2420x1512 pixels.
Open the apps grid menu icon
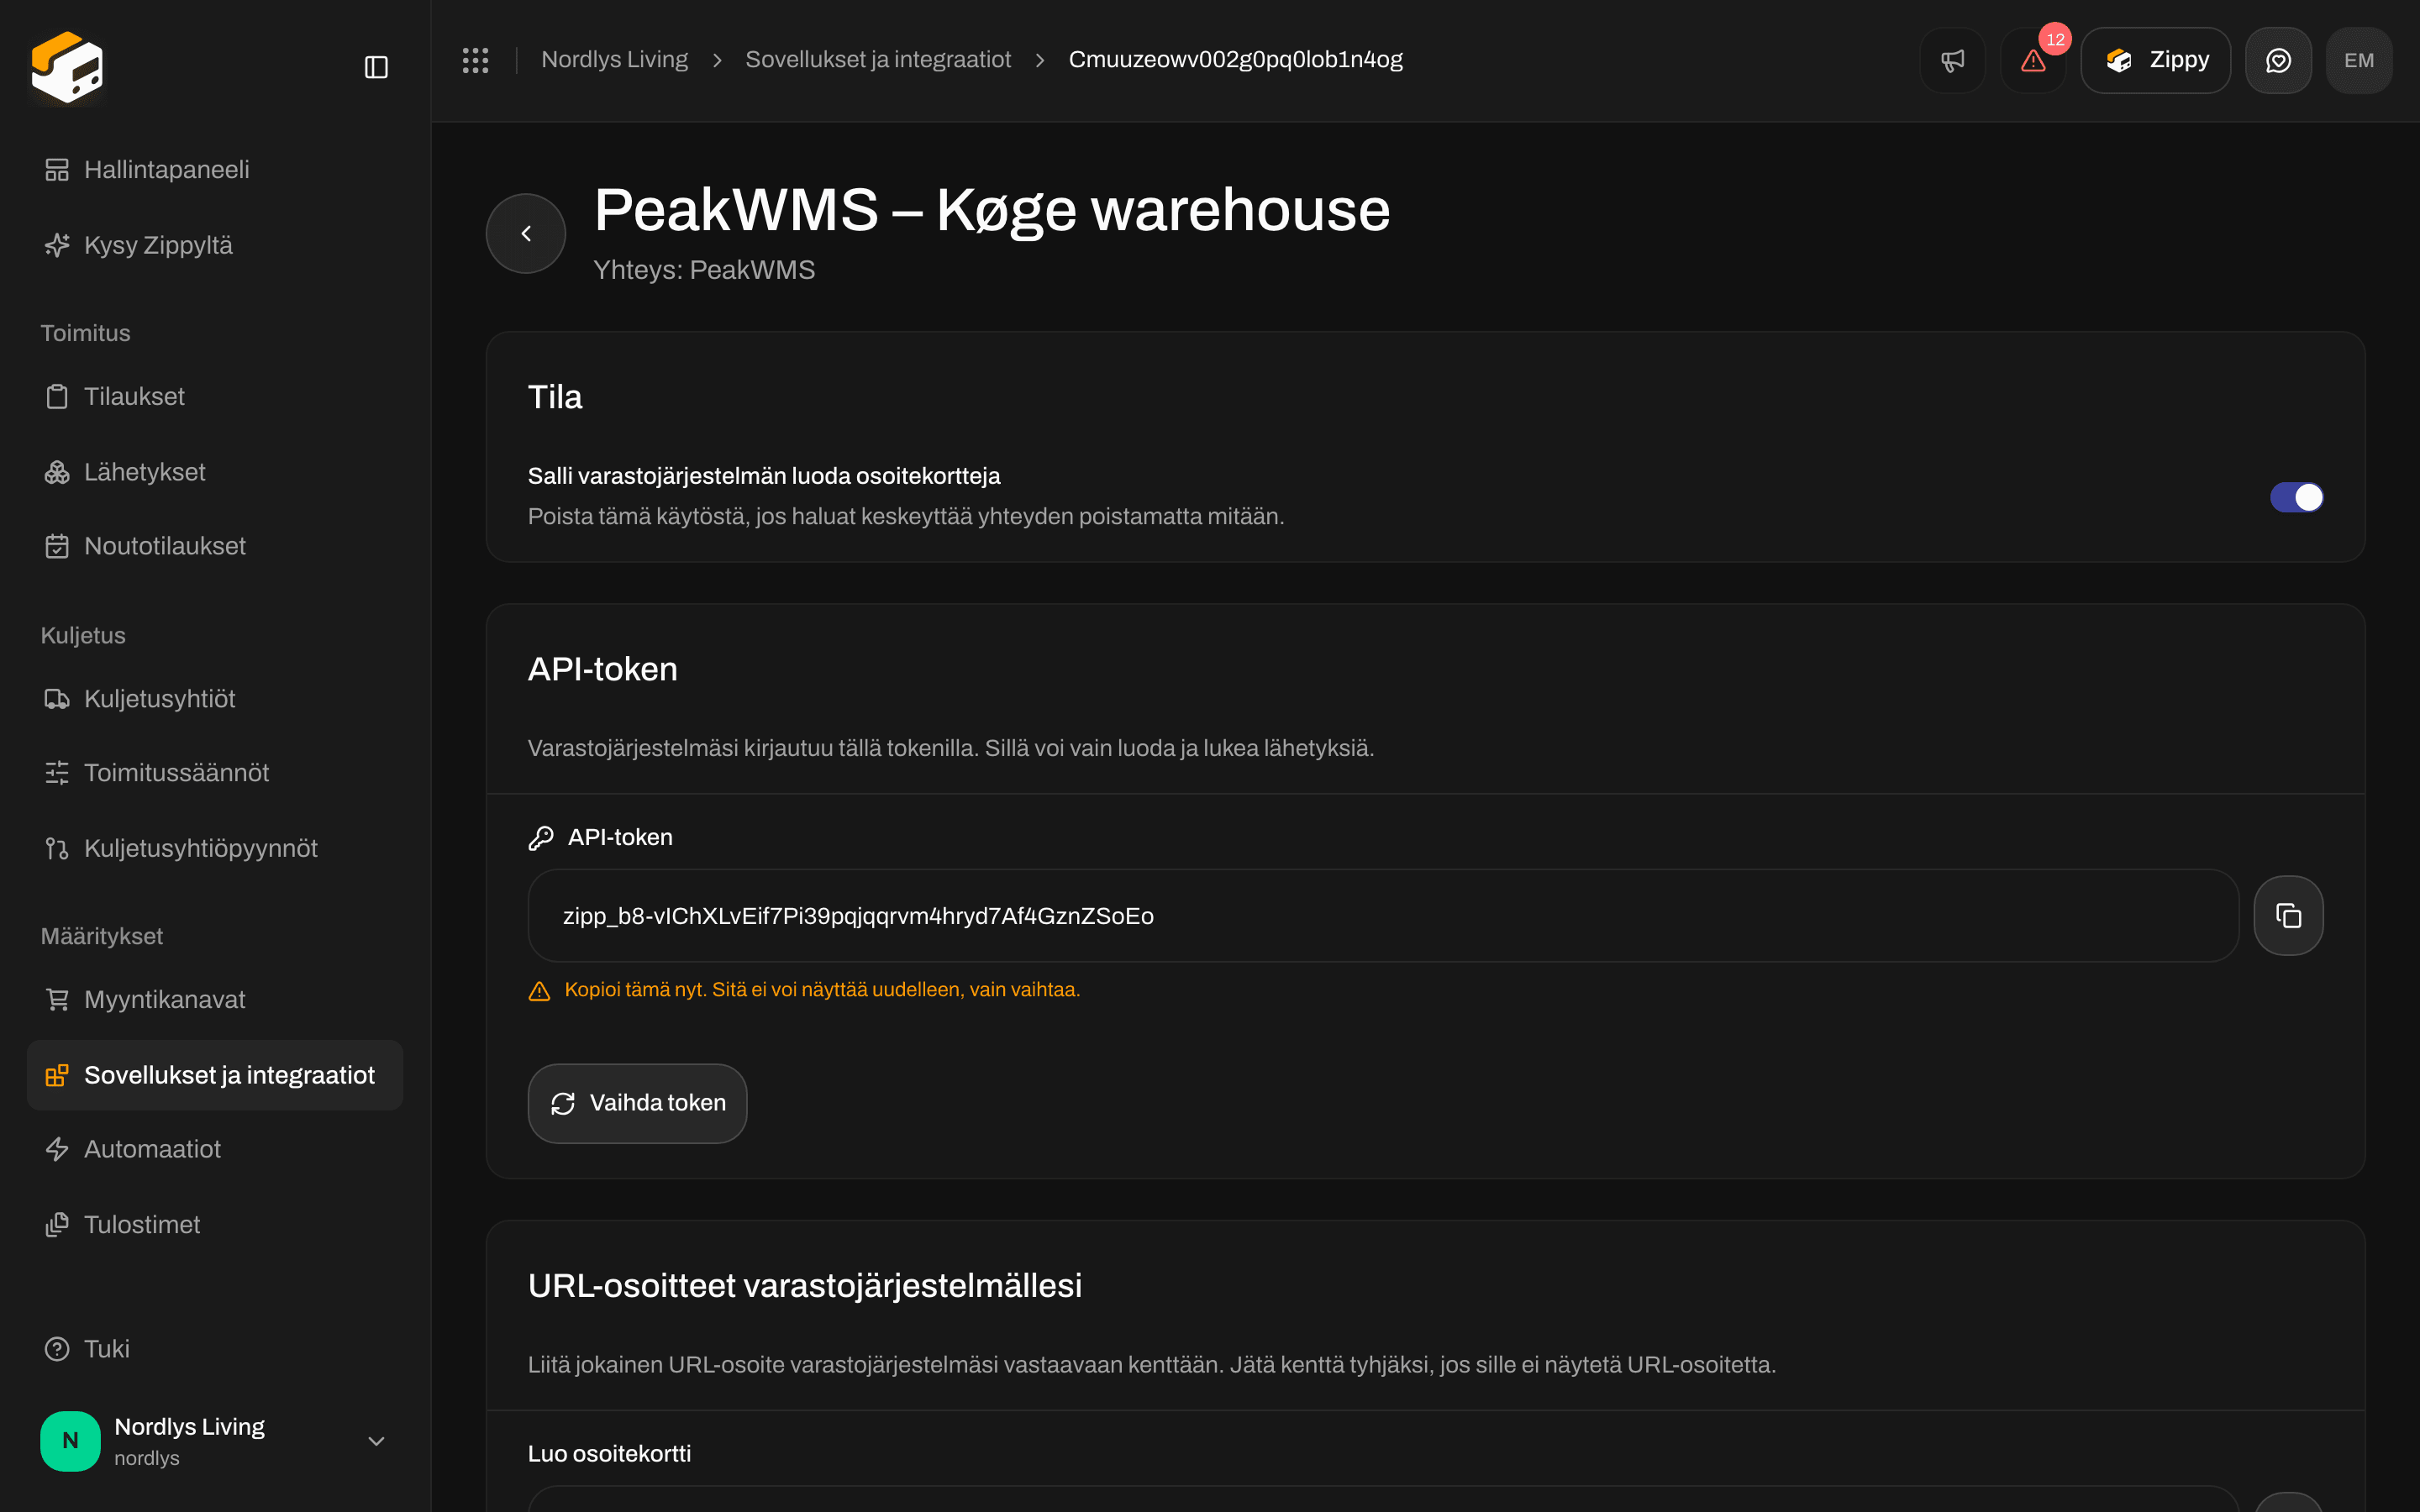(x=475, y=60)
